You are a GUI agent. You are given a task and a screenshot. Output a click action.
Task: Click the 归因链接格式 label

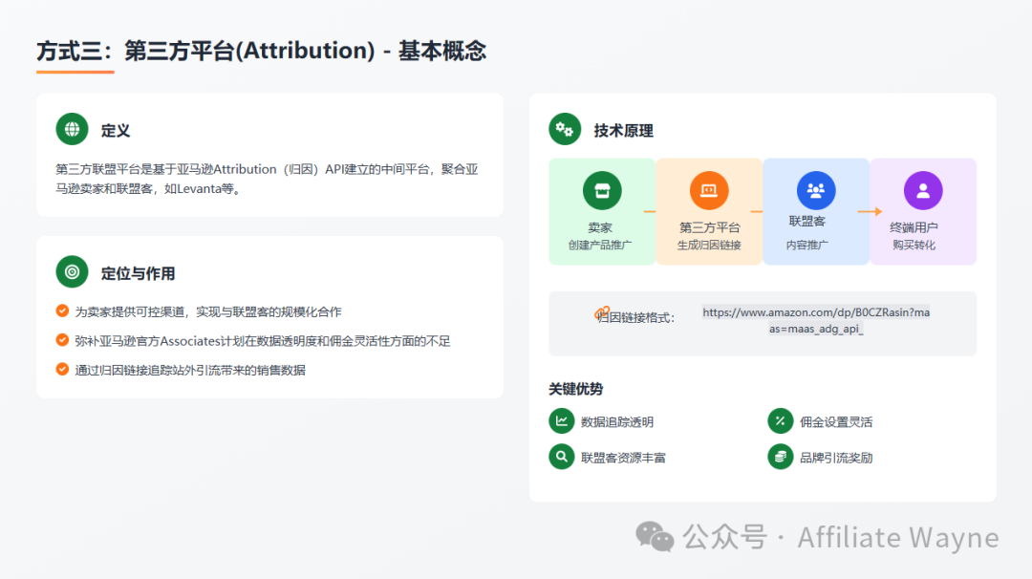[635, 318]
